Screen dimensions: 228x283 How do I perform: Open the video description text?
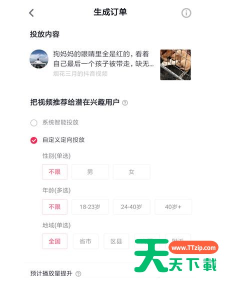pos(103,59)
